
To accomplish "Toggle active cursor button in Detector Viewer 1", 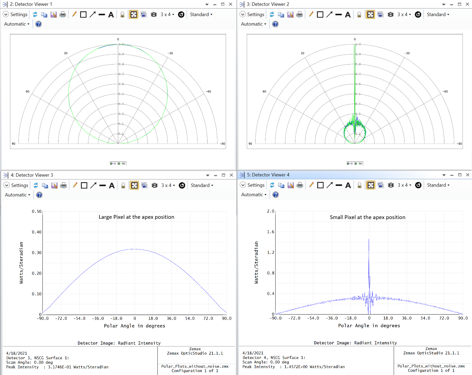I will [x=133, y=14].
